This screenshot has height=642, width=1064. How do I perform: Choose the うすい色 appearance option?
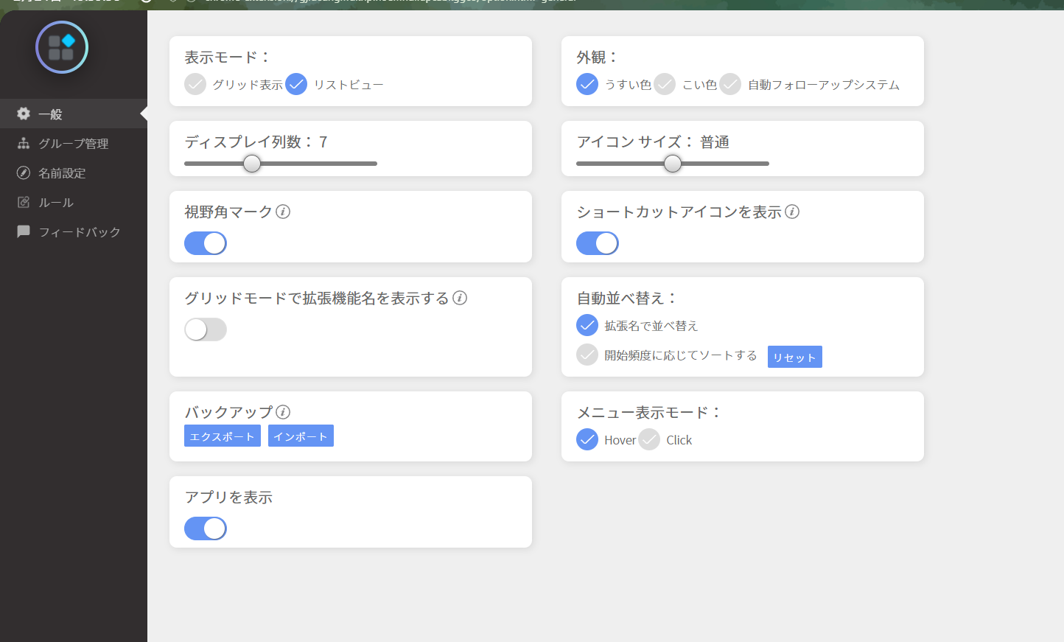pos(587,84)
